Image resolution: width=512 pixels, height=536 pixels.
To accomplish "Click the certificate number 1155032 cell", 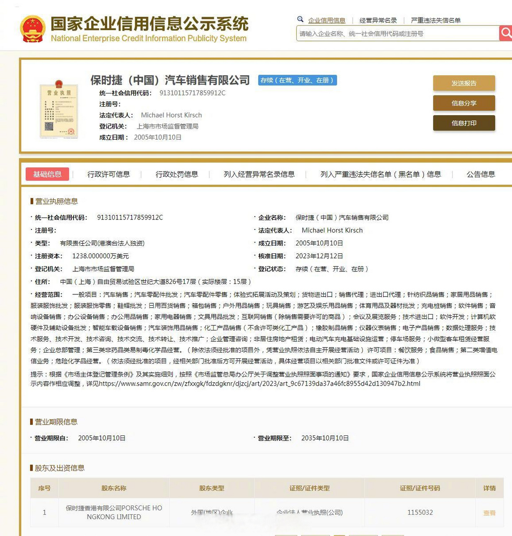I will point(420,513).
